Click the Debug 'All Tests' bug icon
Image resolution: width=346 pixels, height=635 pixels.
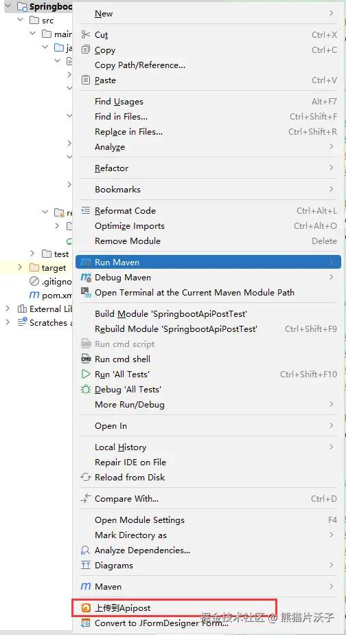(85, 389)
